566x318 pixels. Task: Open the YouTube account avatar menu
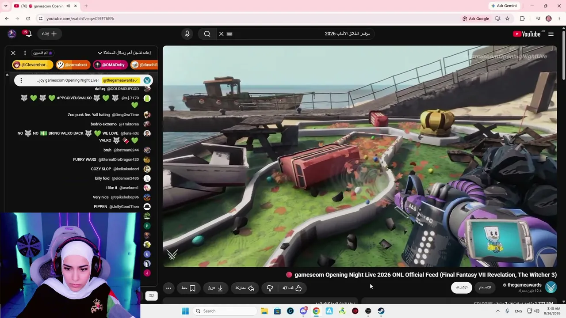(12, 34)
